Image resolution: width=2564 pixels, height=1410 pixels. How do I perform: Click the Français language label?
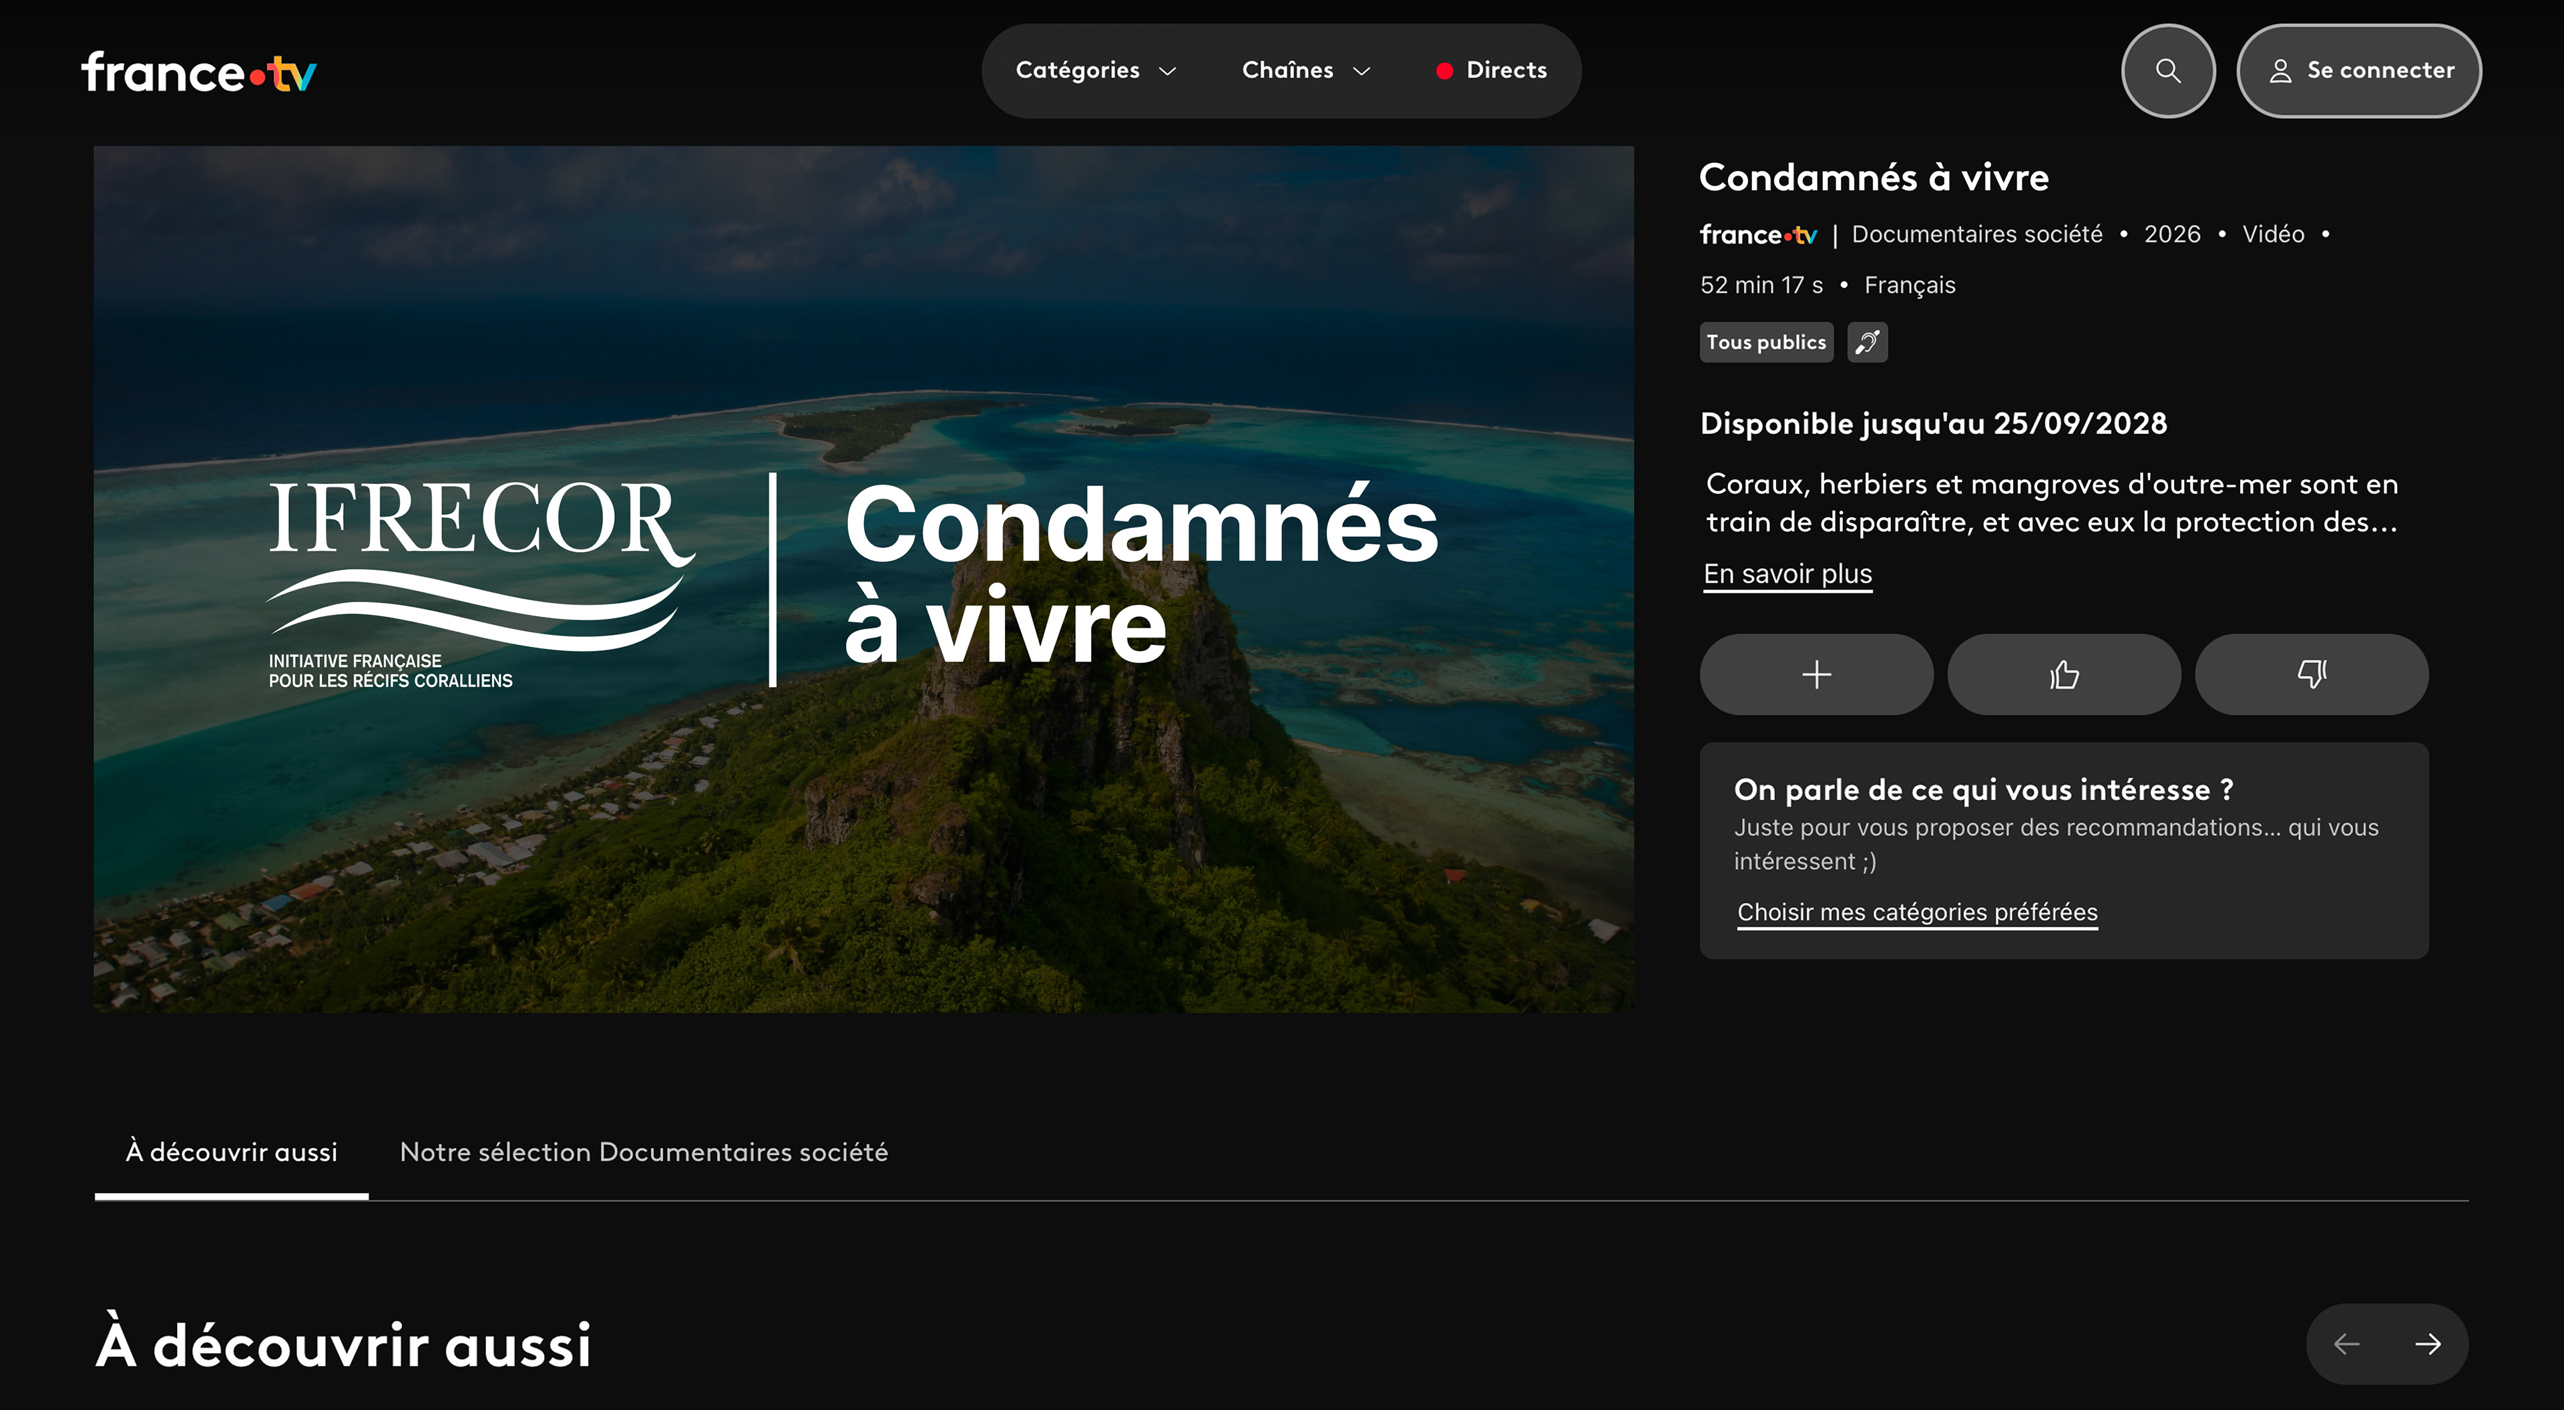coord(1910,286)
